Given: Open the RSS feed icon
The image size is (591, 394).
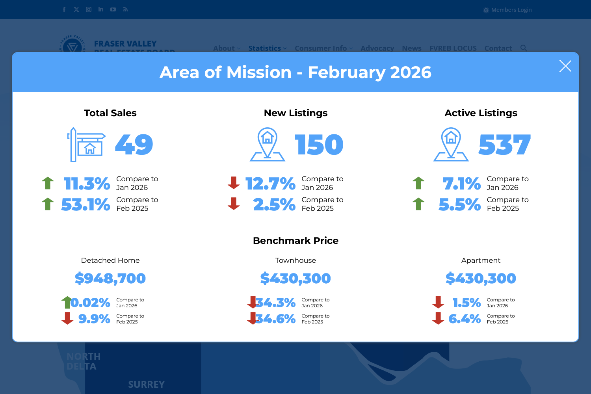Looking at the screenshot, I should pyautogui.click(x=125, y=9).
